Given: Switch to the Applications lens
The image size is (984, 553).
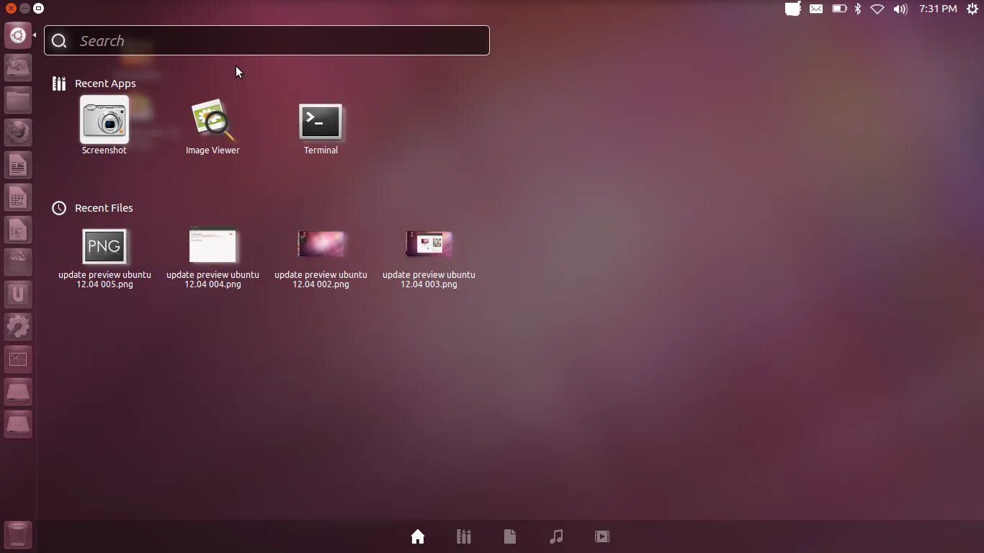Looking at the screenshot, I should [x=464, y=536].
